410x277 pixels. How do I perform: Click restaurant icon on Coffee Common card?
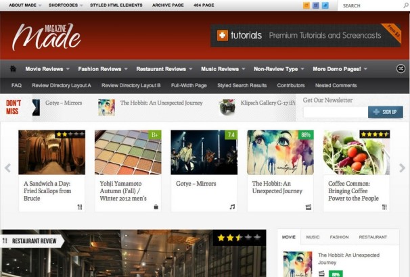coord(384,207)
